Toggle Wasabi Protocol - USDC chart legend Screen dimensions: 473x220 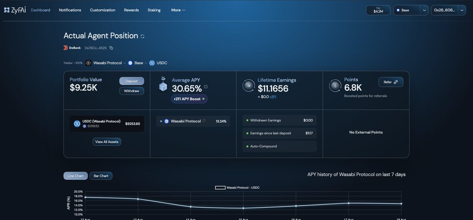[237, 188]
